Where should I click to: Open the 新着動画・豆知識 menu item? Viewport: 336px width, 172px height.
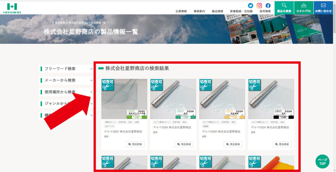[241, 11]
